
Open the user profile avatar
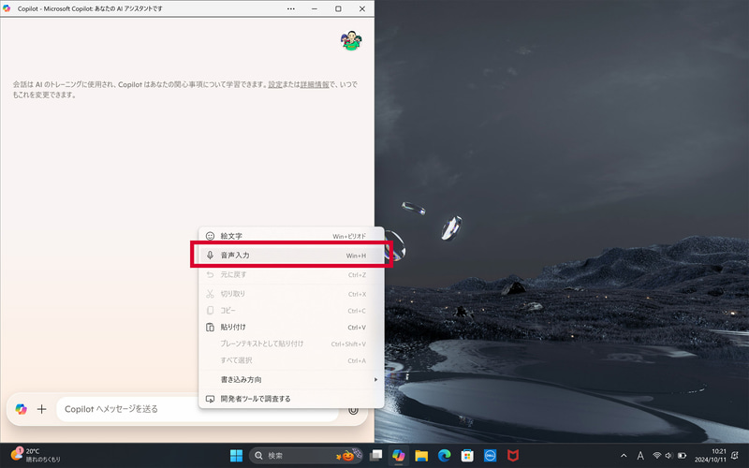pyautogui.click(x=351, y=40)
